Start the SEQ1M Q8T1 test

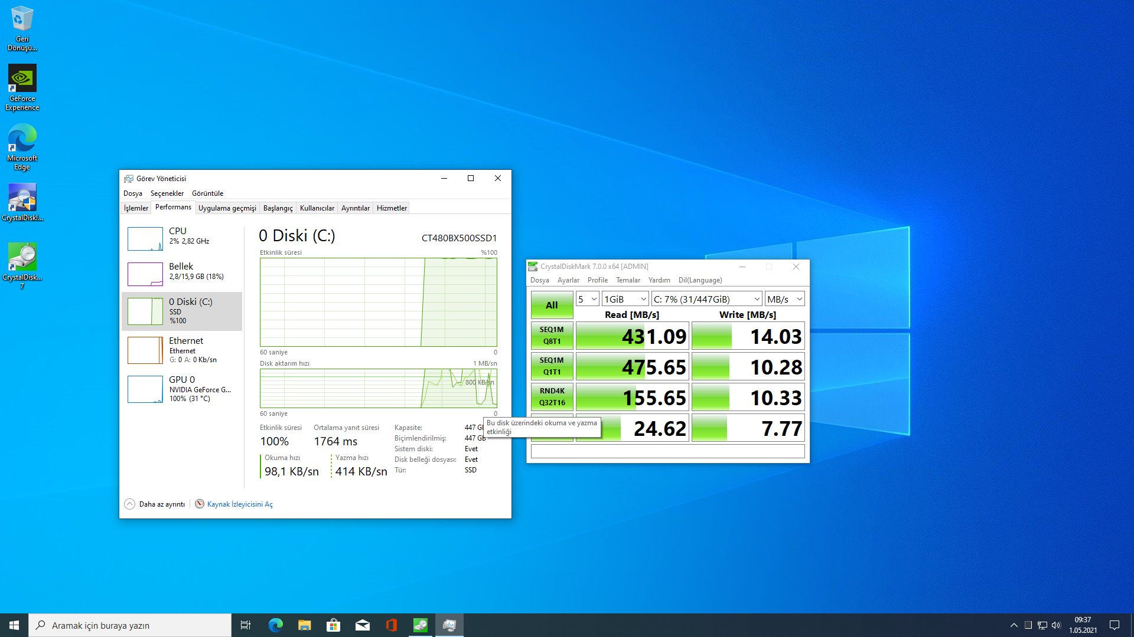point(552,336)
